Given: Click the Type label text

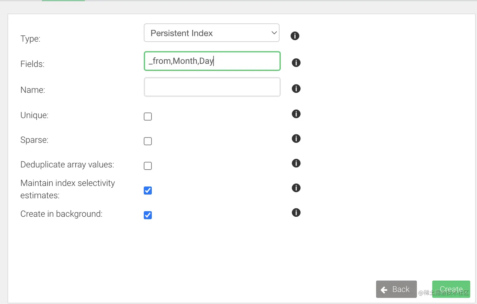Looking at the screenshot, I should (30, 39).
